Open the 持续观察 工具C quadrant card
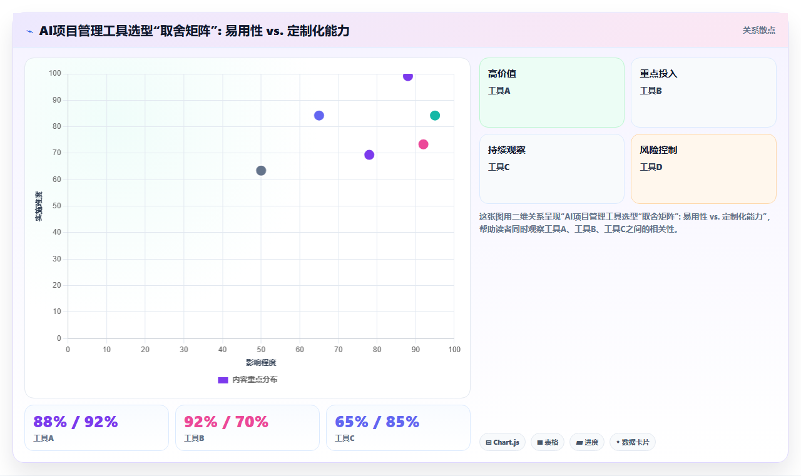The width and height of the screenshot is (801, 476). [552, 169]
